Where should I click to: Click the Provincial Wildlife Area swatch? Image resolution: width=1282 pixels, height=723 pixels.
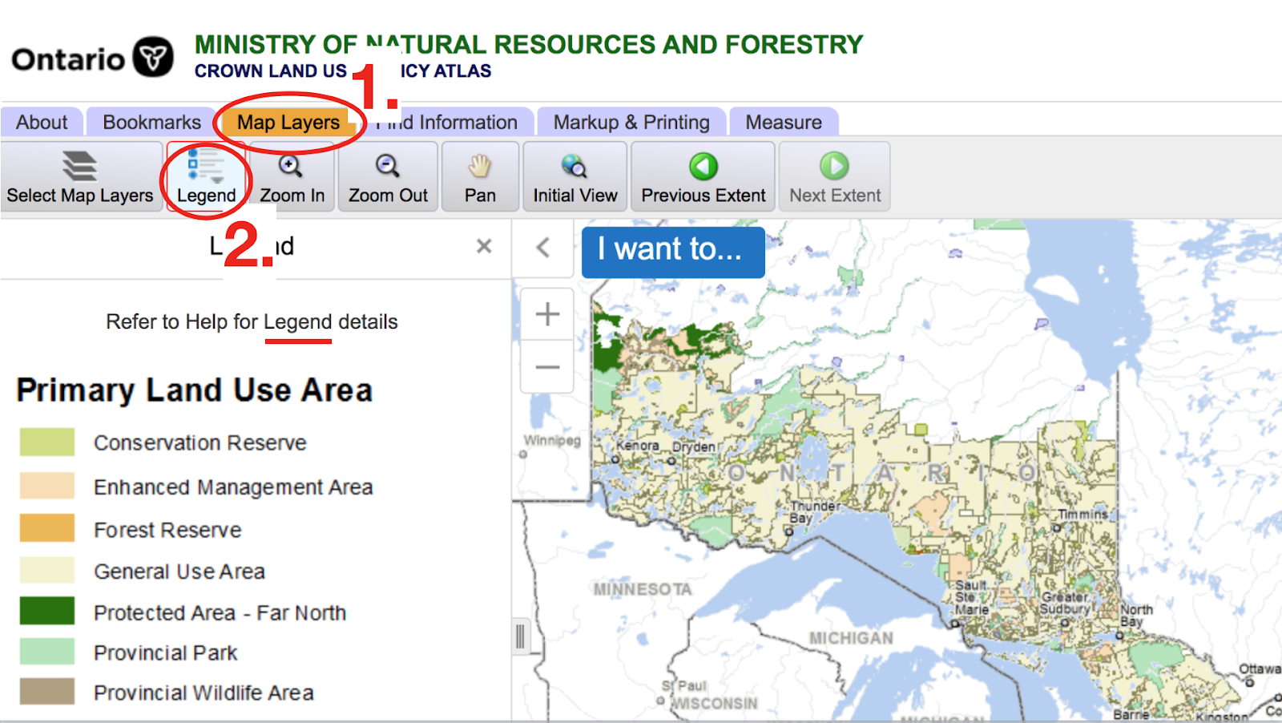click(47, 692)
